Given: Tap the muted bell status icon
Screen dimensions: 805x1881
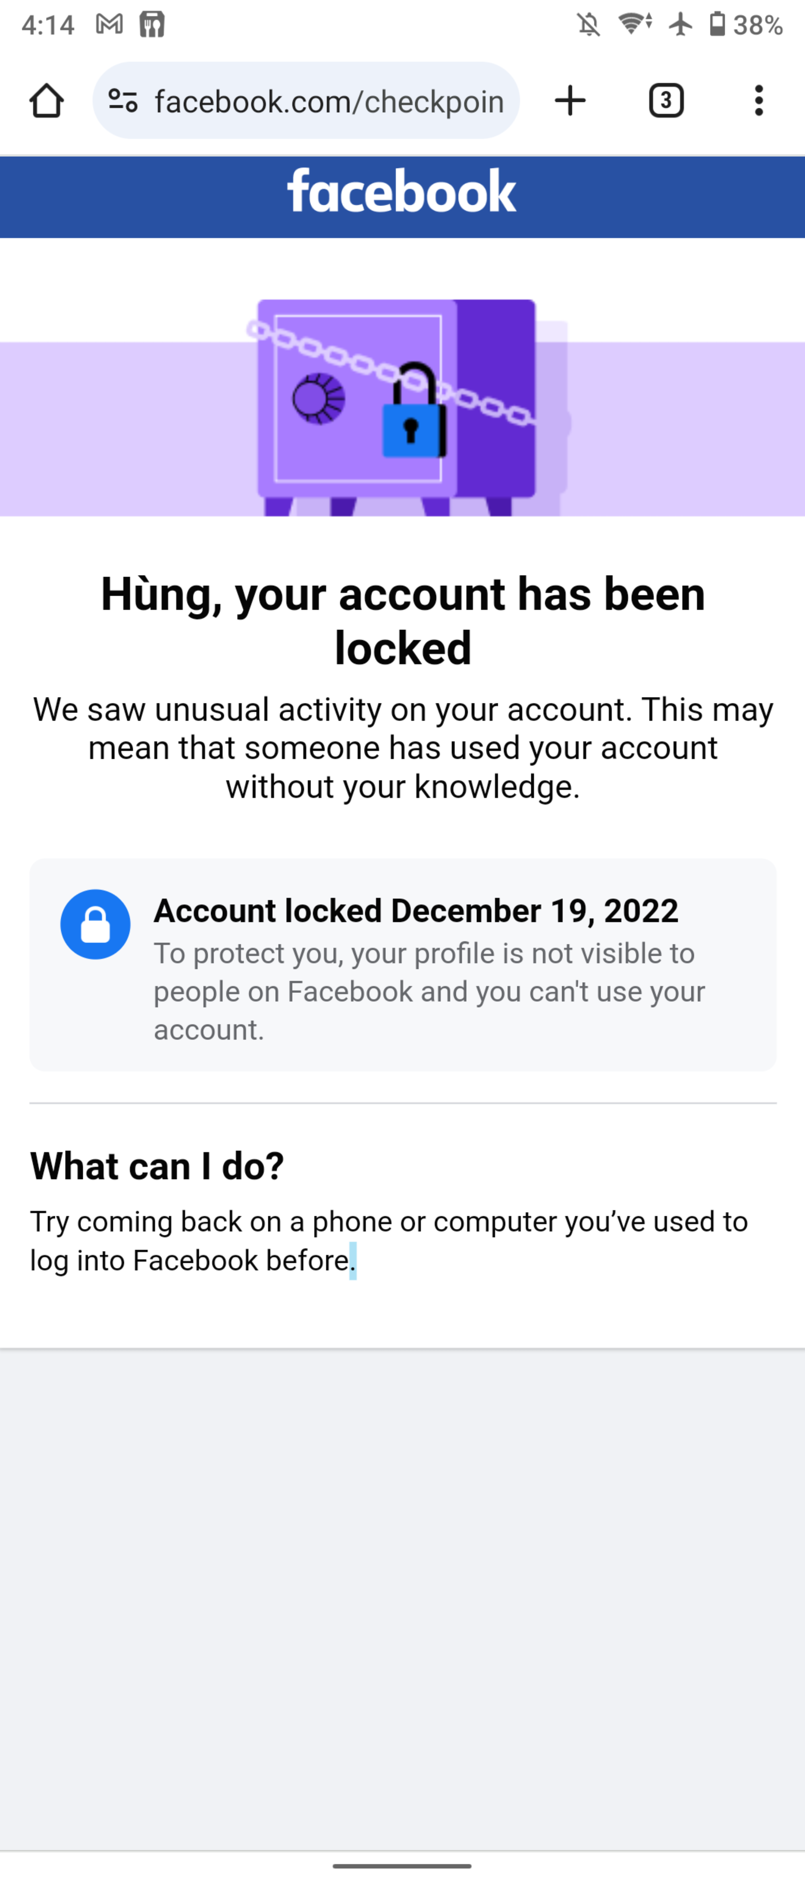Looking at the screenshot, I should click(x=589, y=25).
